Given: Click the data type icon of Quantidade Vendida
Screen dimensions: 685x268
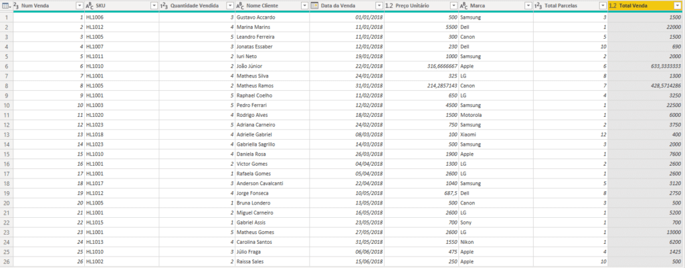Looking at the screenshot, I should pyautogui.click(x=165, y=5).
